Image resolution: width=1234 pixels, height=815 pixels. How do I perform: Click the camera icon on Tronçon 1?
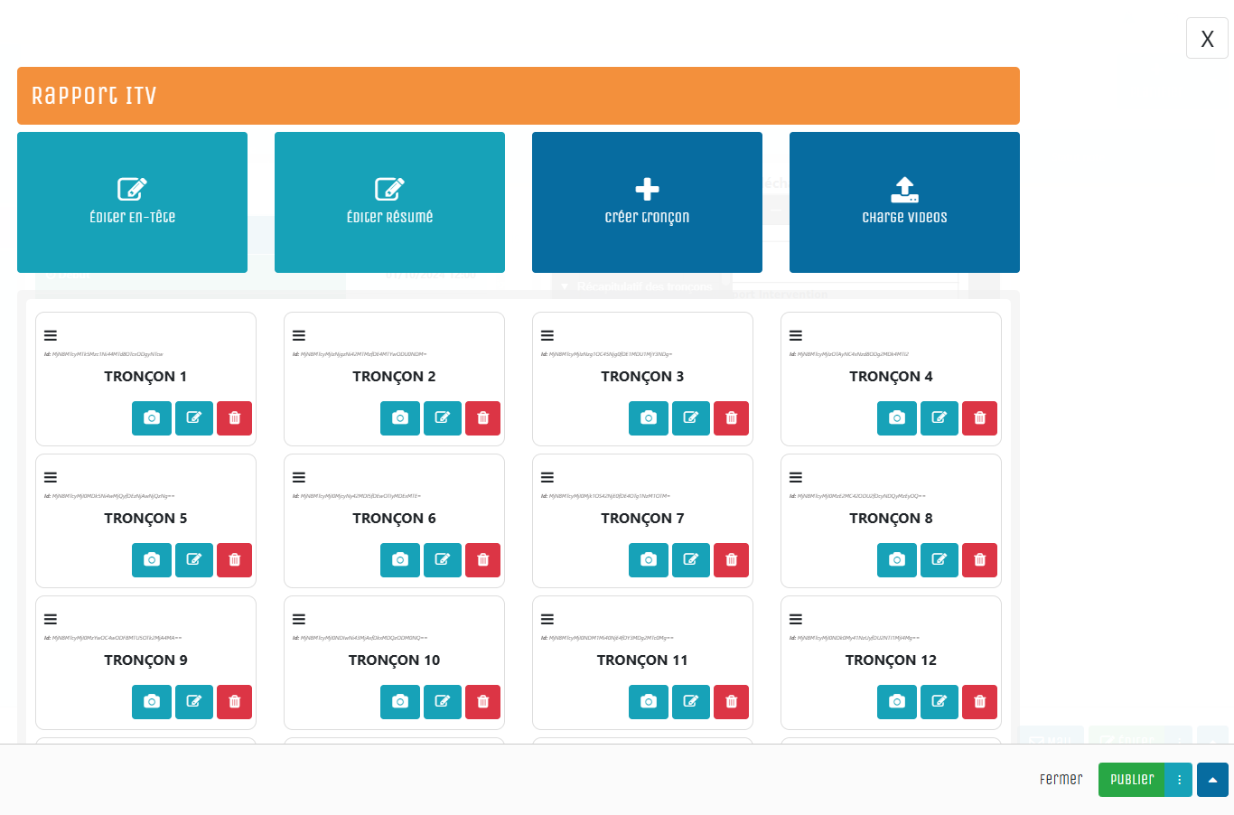pyautogui.click(x=152, y=418)
